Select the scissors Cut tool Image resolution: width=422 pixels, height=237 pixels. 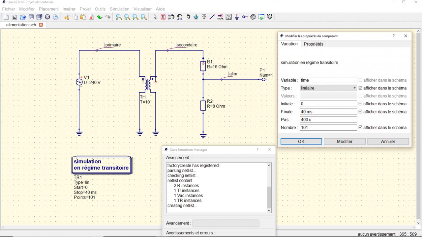tap(67, 17)
